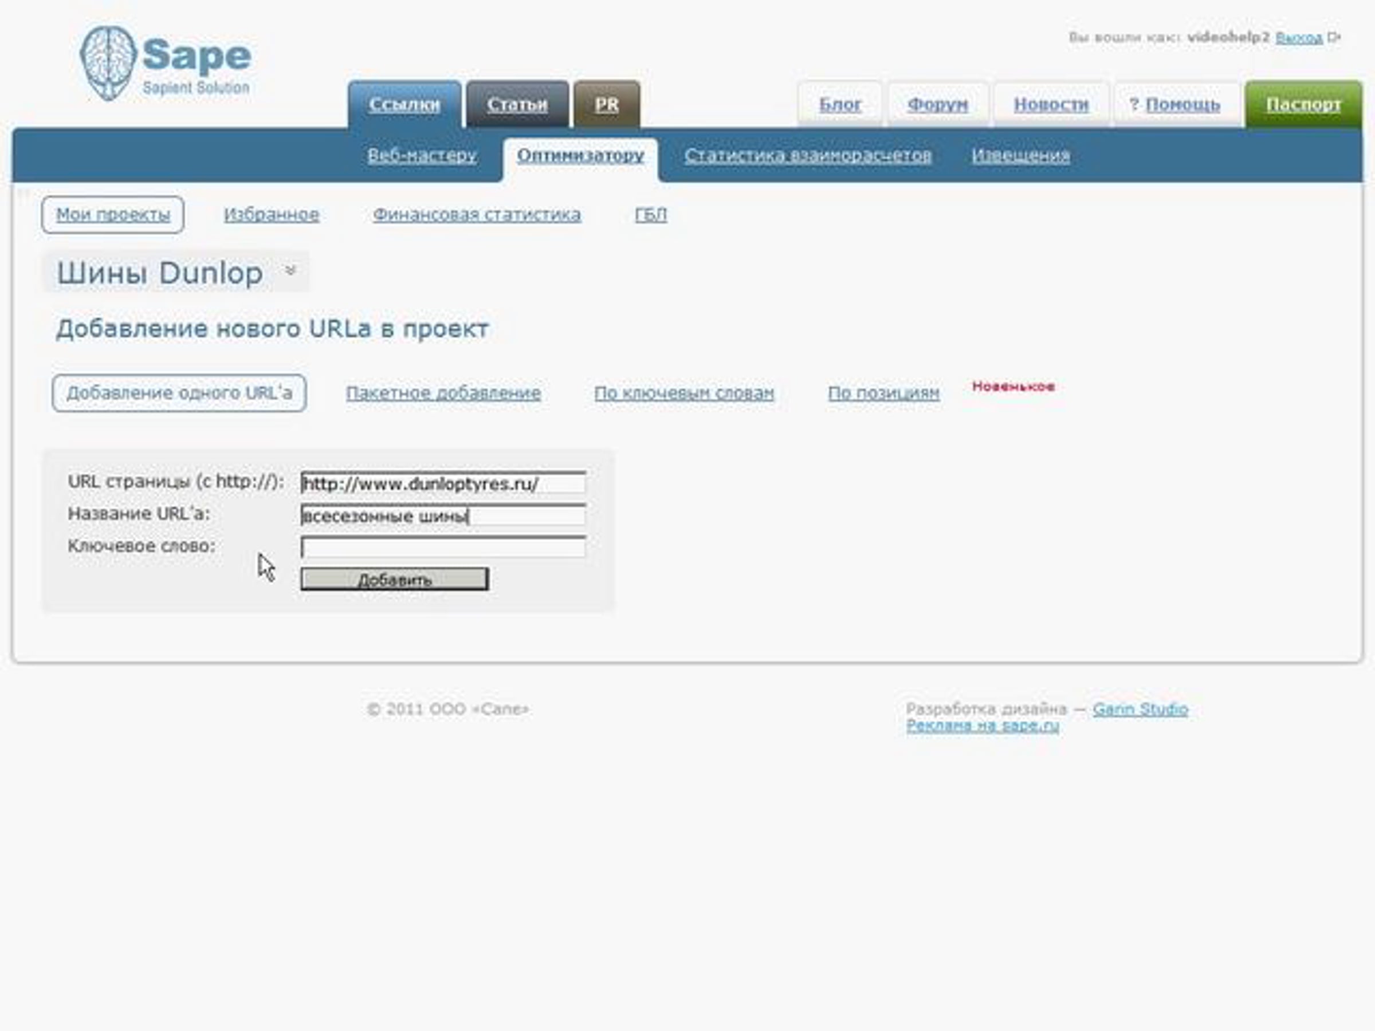Switch to Пакетное добавление
The image size is (1375, 1031).
point(443,393)
